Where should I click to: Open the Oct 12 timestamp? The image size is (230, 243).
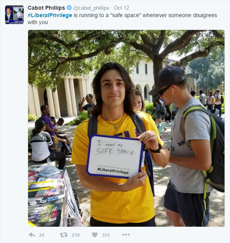pyautogui.click(x=122, y=8)
